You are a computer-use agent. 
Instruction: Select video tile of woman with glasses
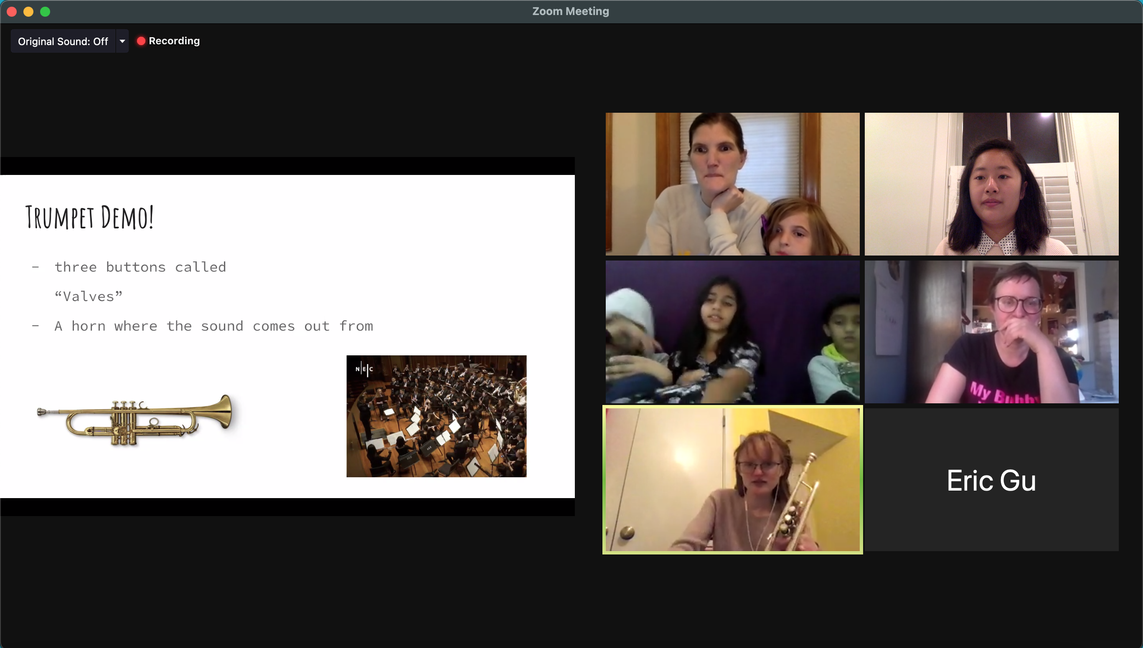tap(991, 332)
